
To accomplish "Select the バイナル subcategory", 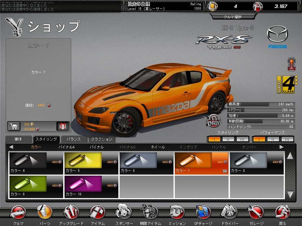I will [x=97, y=147].
